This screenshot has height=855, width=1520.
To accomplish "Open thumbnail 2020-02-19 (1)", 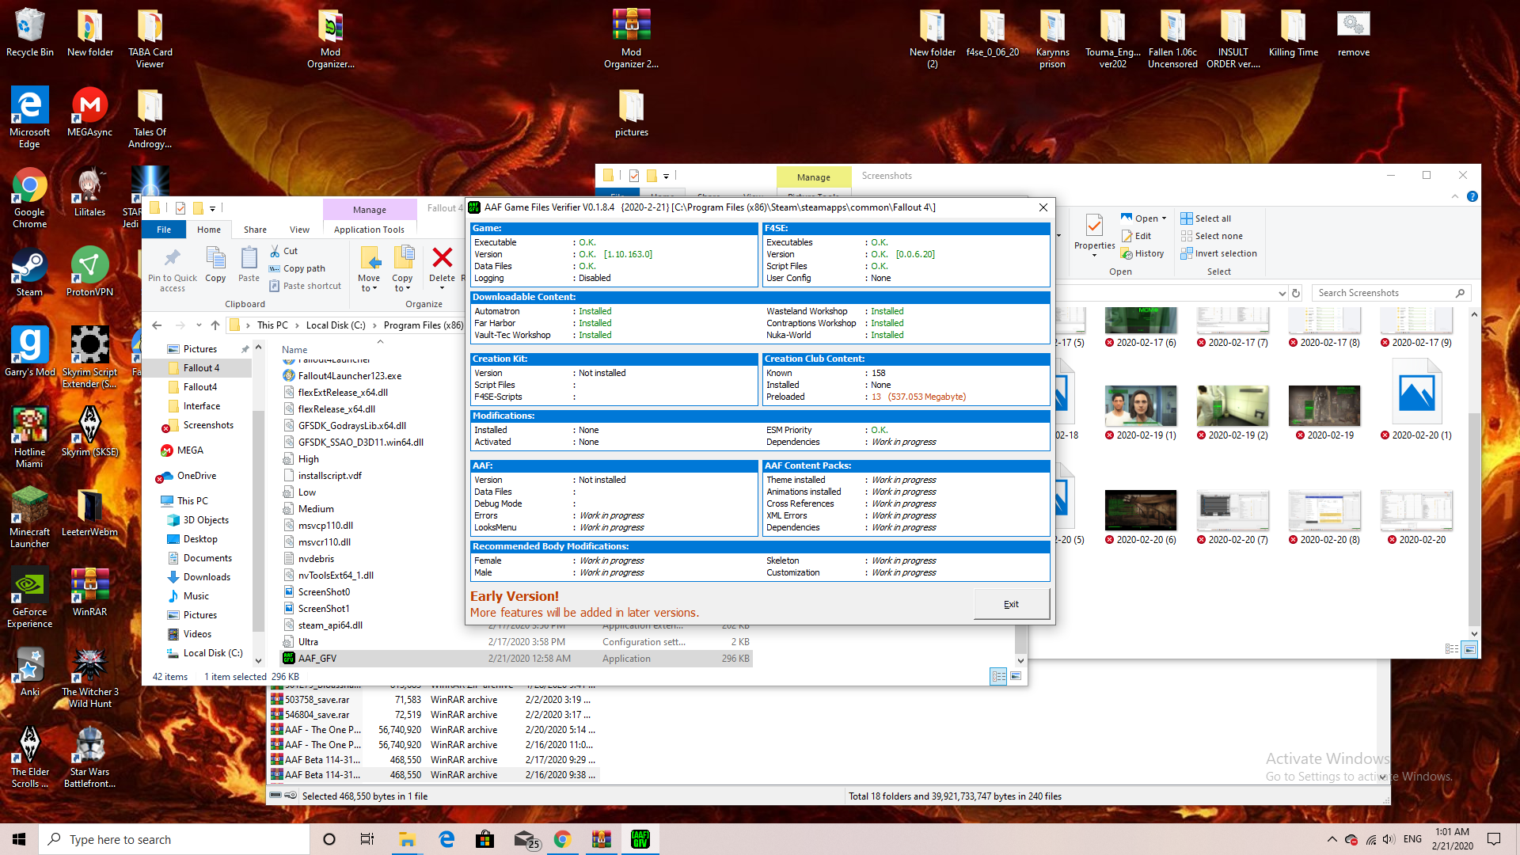I will [x=1140, y=412].
